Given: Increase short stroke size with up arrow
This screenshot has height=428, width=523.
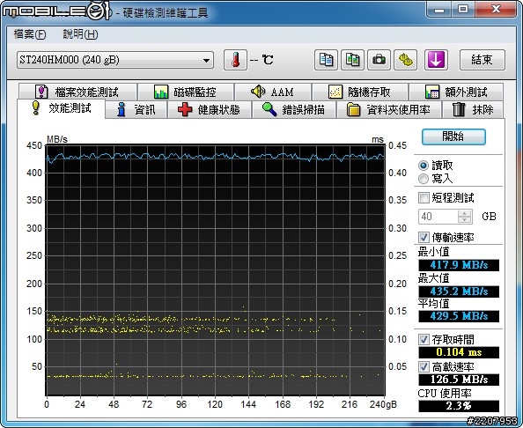Looking at the screenshot, I should pos(465,213).
